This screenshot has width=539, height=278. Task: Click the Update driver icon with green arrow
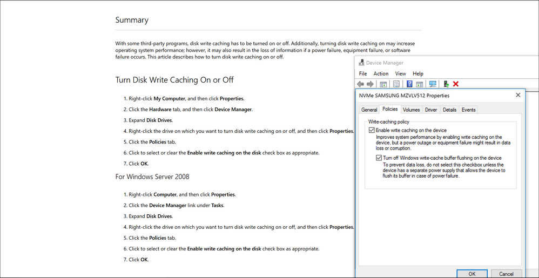(446, 84)
